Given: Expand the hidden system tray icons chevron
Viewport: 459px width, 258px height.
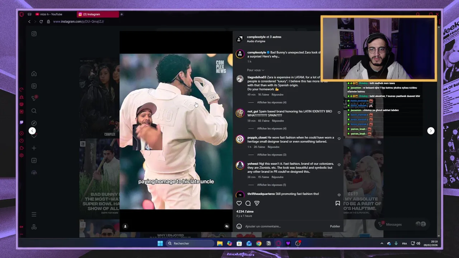Looking at the screenshot, I should (x=382, y=243).
